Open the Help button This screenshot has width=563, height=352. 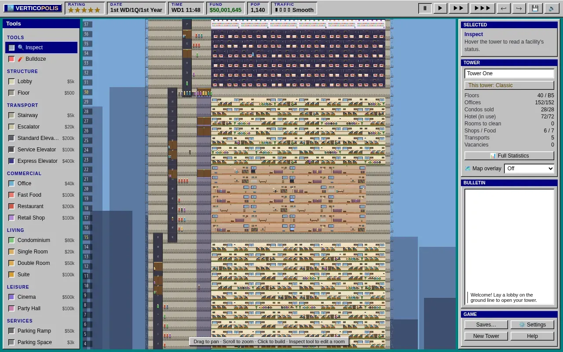click(x=532, y=336)
